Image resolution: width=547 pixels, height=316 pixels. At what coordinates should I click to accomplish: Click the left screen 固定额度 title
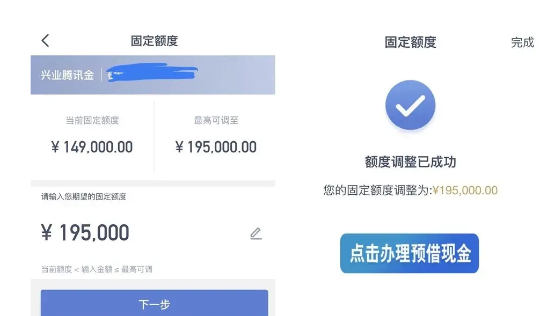154,41
